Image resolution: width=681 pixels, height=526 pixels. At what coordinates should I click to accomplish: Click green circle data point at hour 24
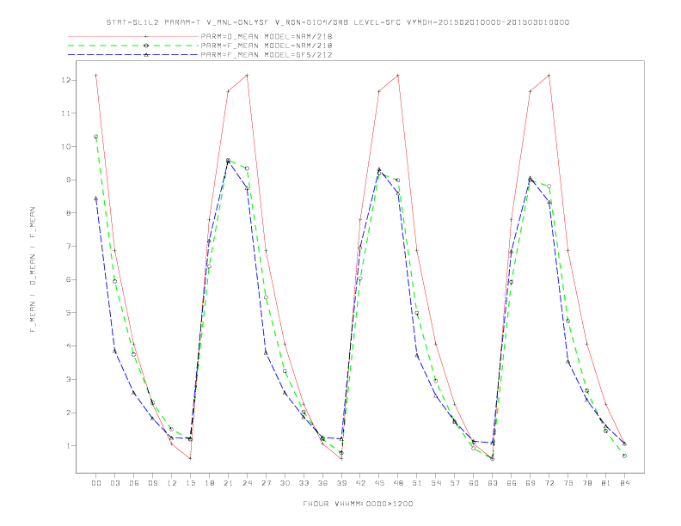[247, 168]
